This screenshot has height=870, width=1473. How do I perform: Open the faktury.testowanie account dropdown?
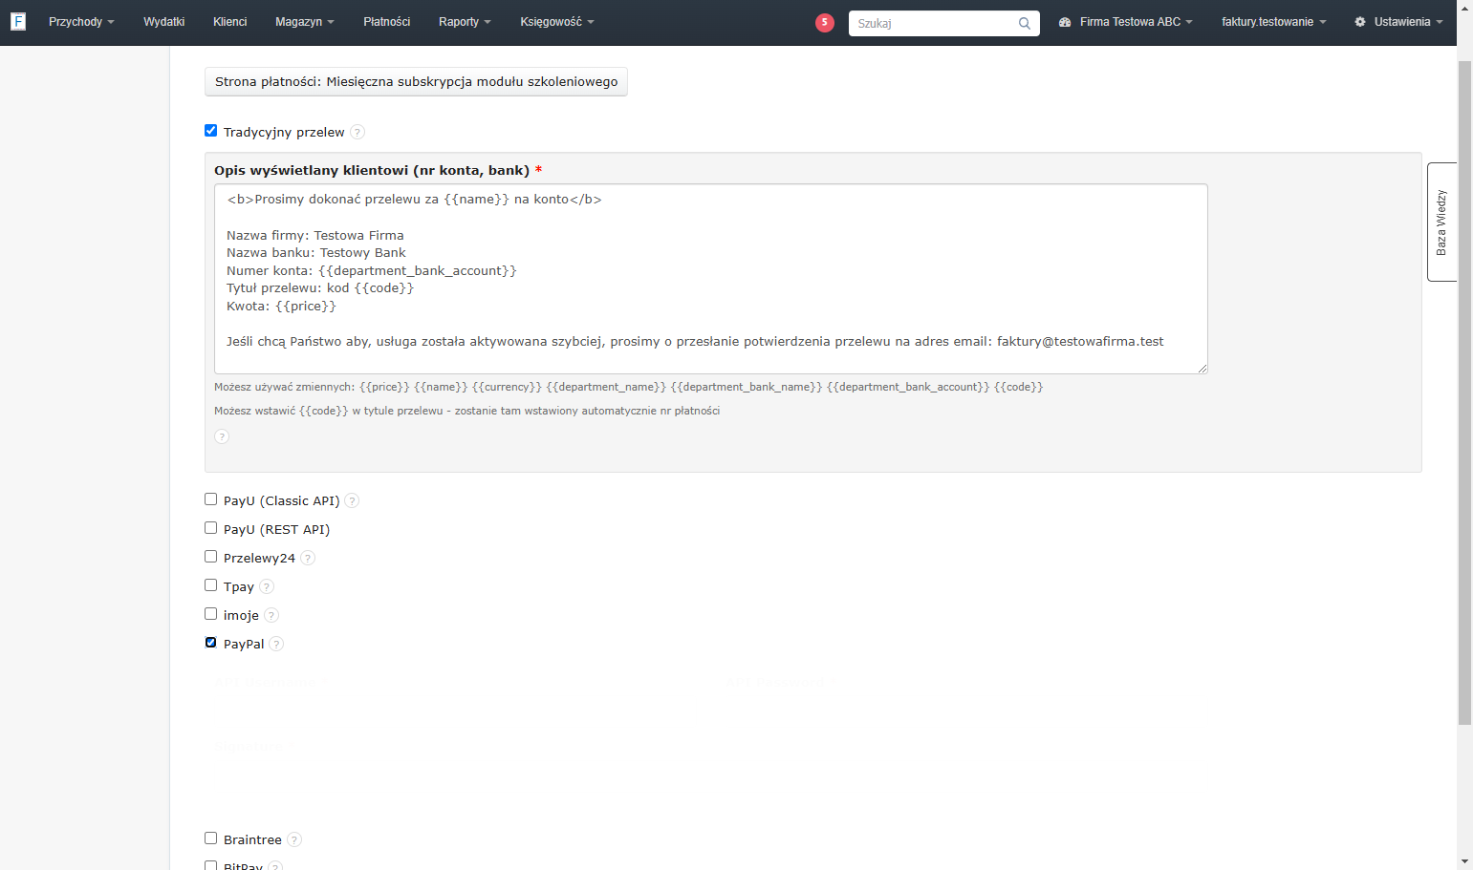pyautogui.click(x=1274, y=22)
